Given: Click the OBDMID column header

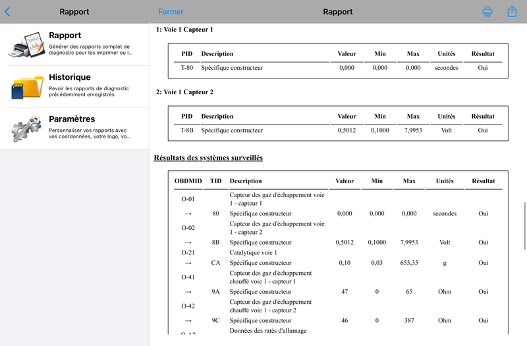Looking at the screenshot, I should pos(188,181).
